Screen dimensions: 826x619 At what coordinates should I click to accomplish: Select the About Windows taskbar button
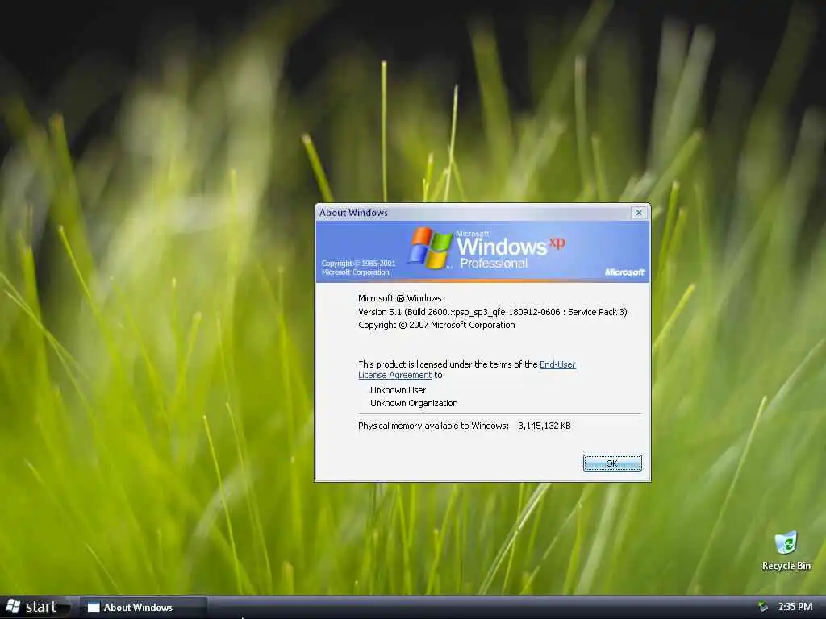click(x=143, y=608)
